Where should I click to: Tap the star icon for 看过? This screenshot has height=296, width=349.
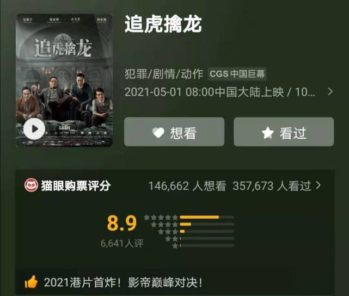268,133
